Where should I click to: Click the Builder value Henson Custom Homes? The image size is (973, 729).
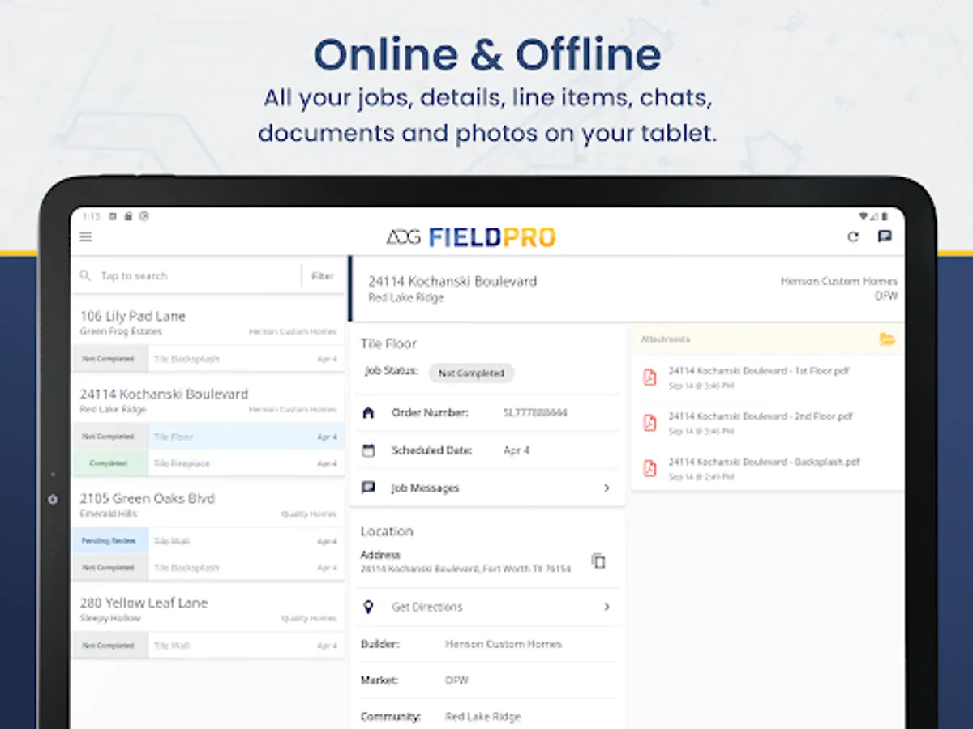[504, 644]
